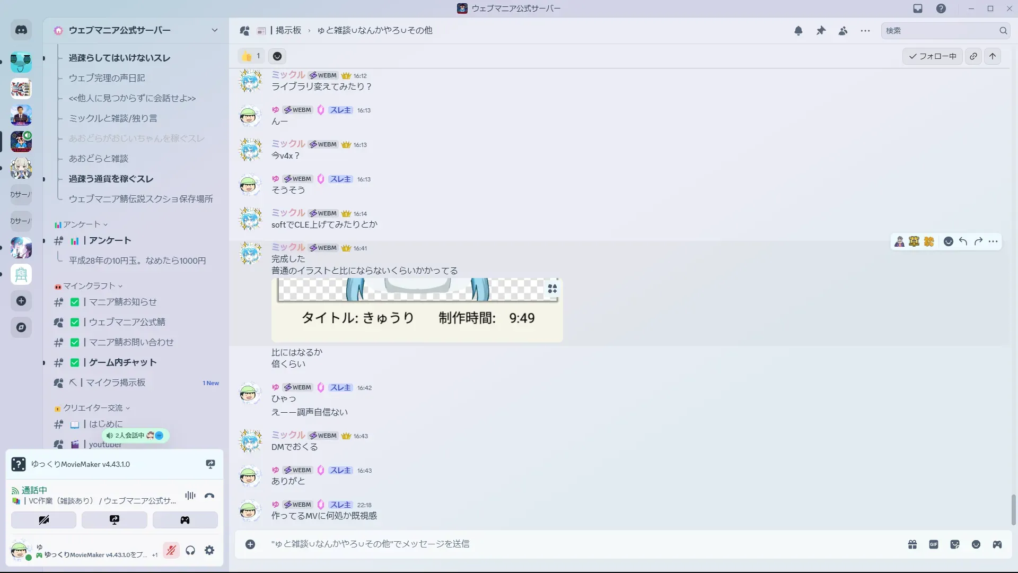Image resolution: width=1018 pixels, height=573 pixels.
Task: Turn on the camera
Action: (43, 520)
